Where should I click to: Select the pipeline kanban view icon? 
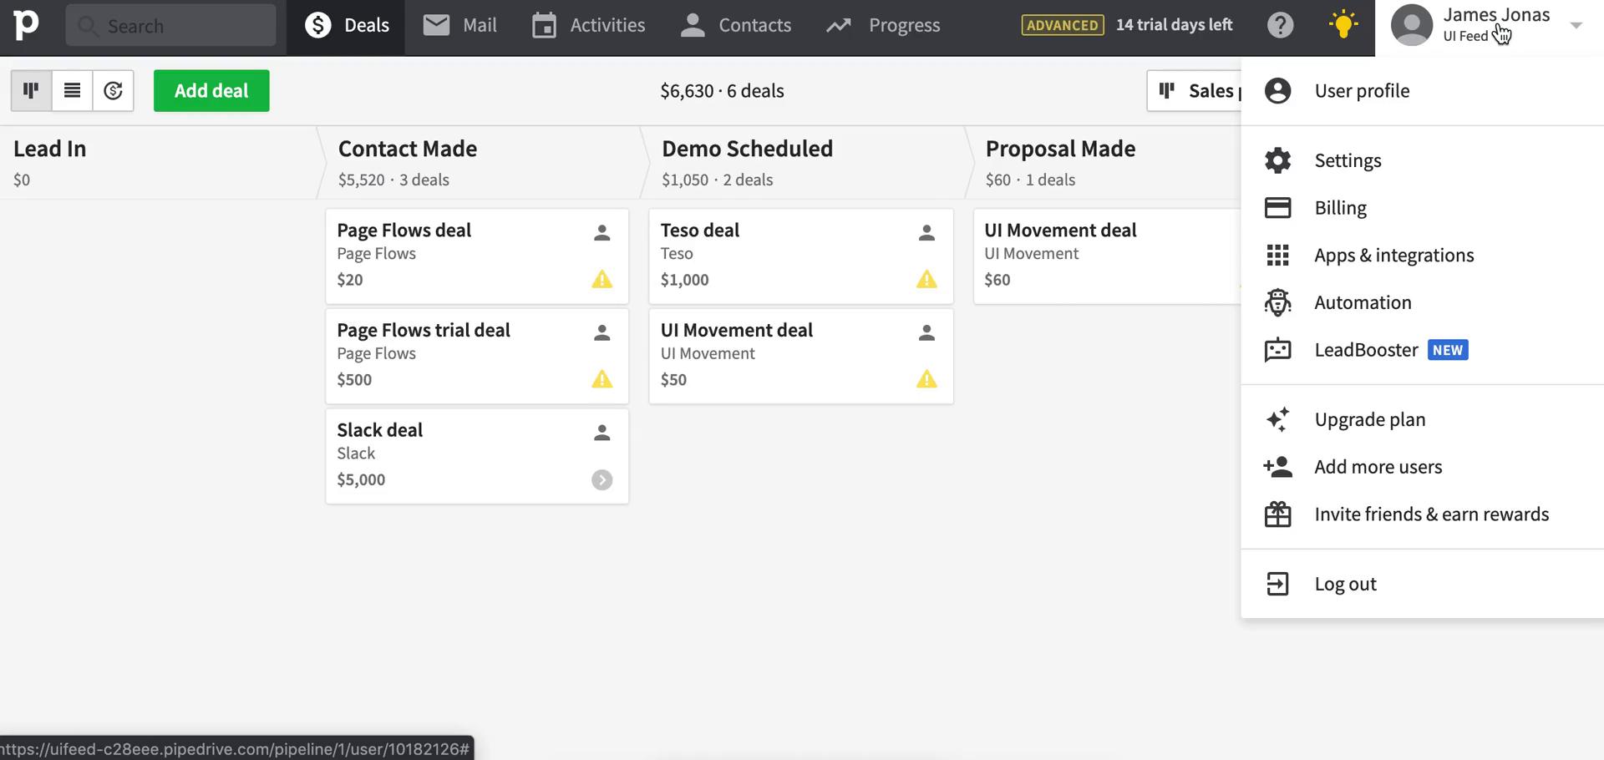pyautogui.click(x=31, y=90)
